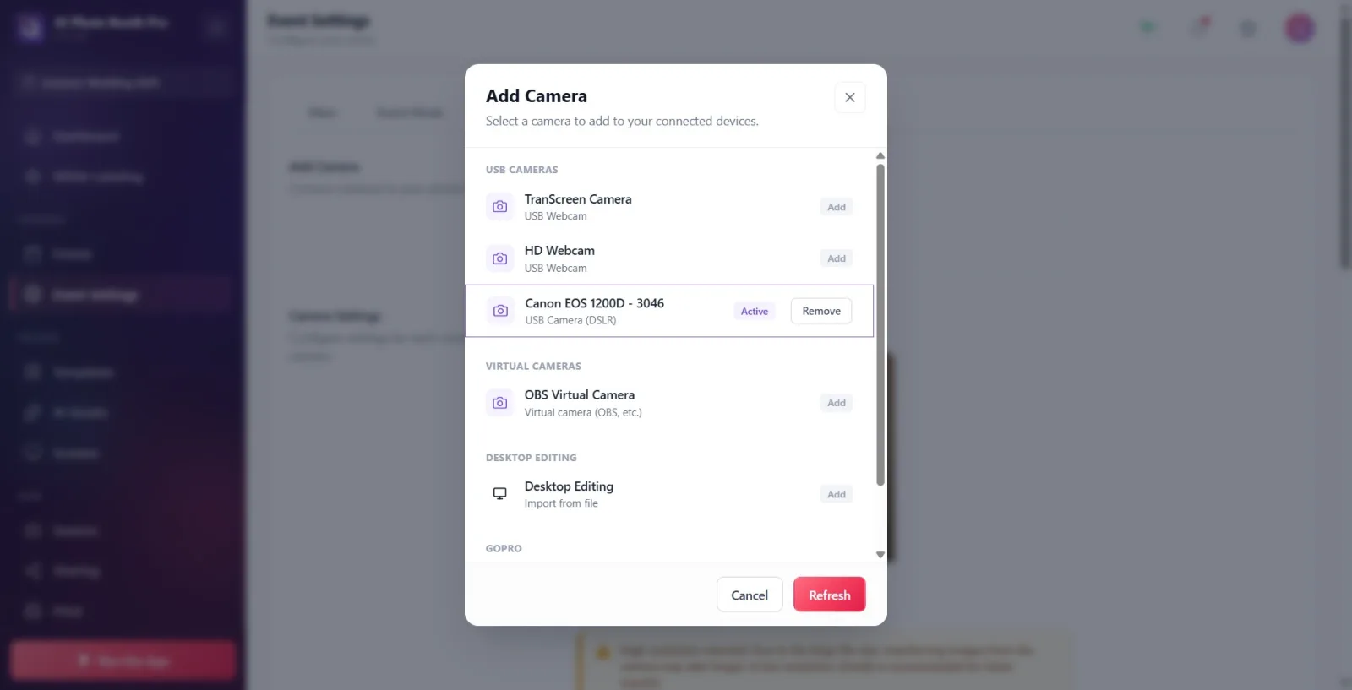Select the OBS Virtual Camera name
This screenshot has width=1352, height=690.
coord(580,394)
